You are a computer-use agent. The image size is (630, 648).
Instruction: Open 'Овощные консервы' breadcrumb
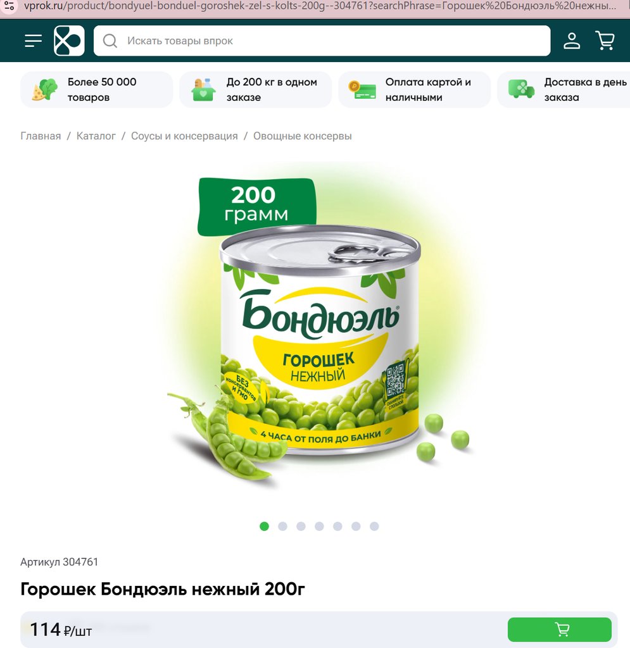coord(302,136)
